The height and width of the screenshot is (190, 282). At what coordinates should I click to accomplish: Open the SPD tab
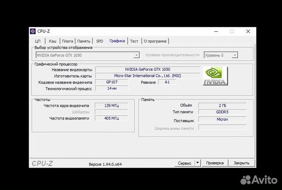(x=99, y=41)
